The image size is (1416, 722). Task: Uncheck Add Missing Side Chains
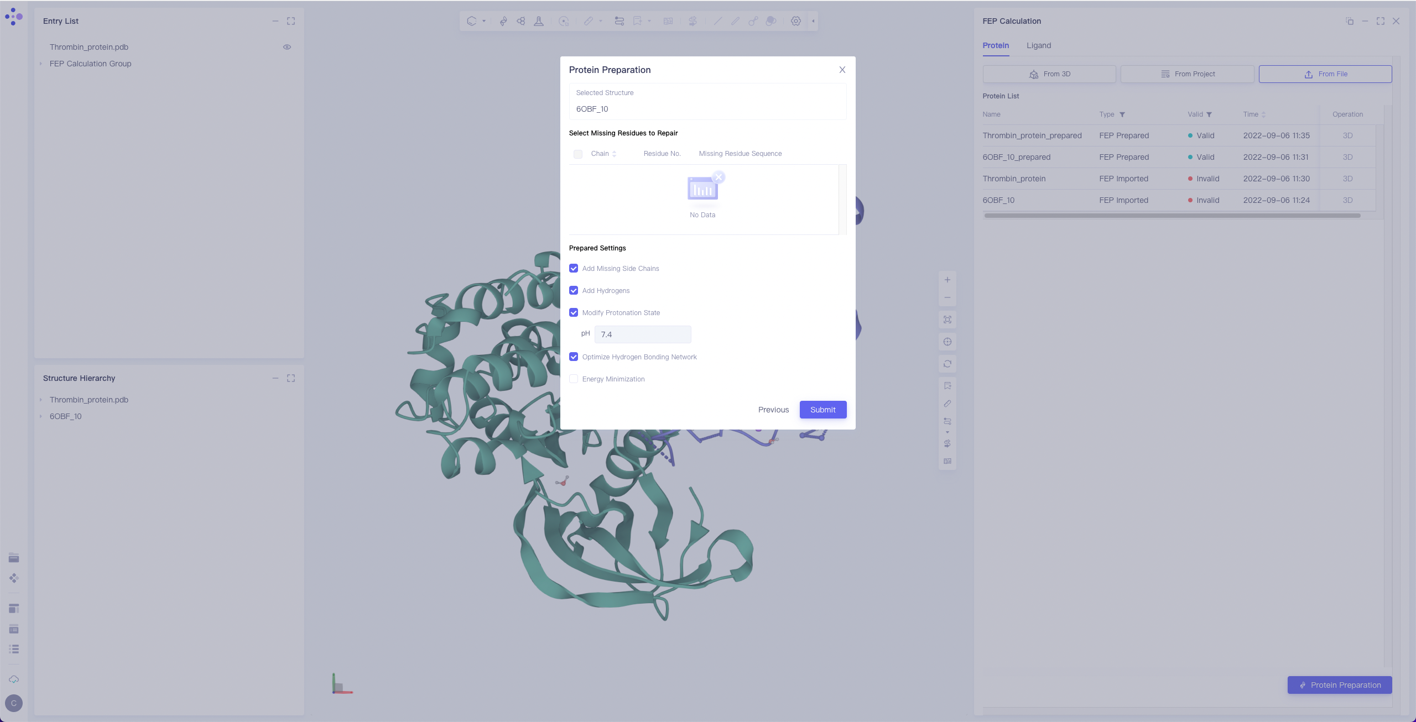point(574,269)
